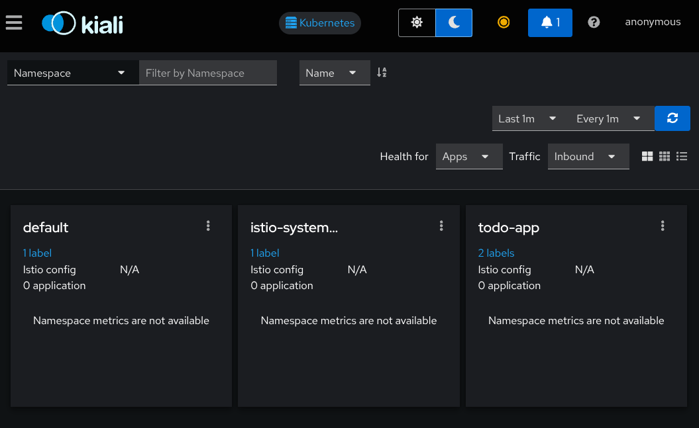The width and height of the screenshot is (699, 428).
Task: Toggle the sort direction icon
Action: [x=382, y=73]
